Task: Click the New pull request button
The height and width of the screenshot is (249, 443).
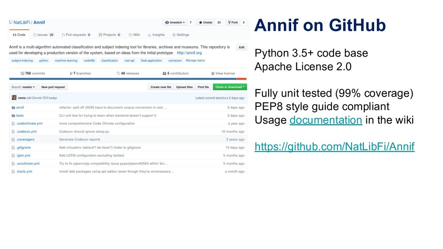Action: pyautogui.click(x=53, y=87)
